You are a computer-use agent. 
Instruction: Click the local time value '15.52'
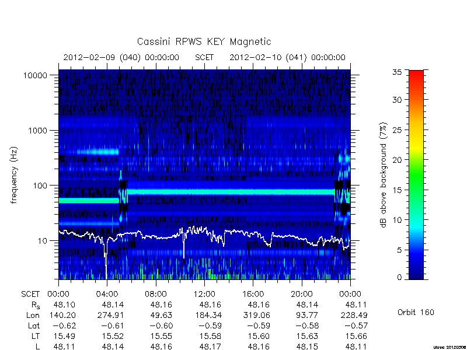point(113,336)
